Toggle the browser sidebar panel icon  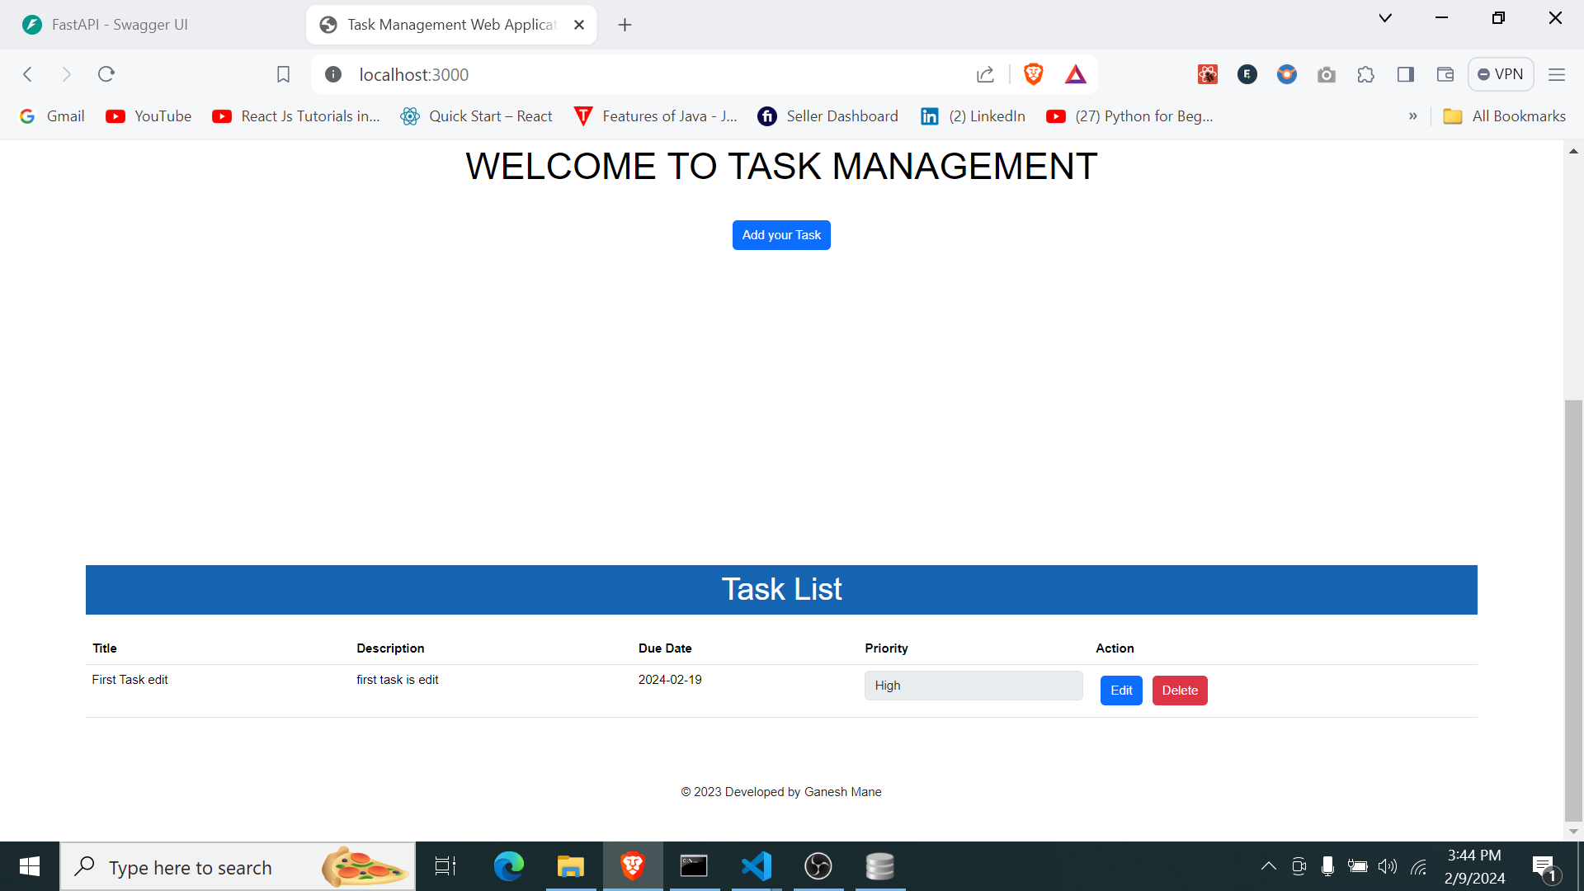[x=1406, y=74]
